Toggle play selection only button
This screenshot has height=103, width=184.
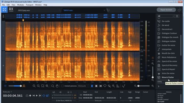(40, 96)
